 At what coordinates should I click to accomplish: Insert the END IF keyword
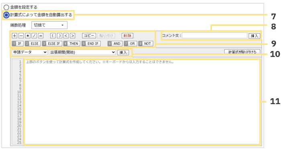[x=91, y=43]
